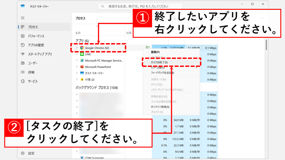Viewport: 285px width, 160px height.
Task: Select 展開(P) from the context menu
Action: [155, 52]
